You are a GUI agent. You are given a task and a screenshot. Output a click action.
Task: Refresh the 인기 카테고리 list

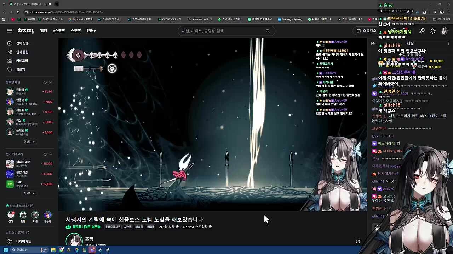click(45, 154)
